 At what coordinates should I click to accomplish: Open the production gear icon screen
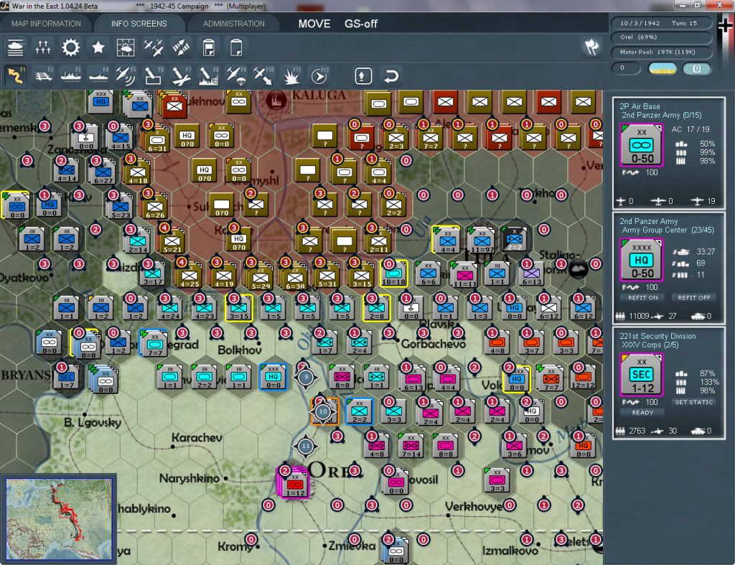pyautogui.click(x=71, y=47)
